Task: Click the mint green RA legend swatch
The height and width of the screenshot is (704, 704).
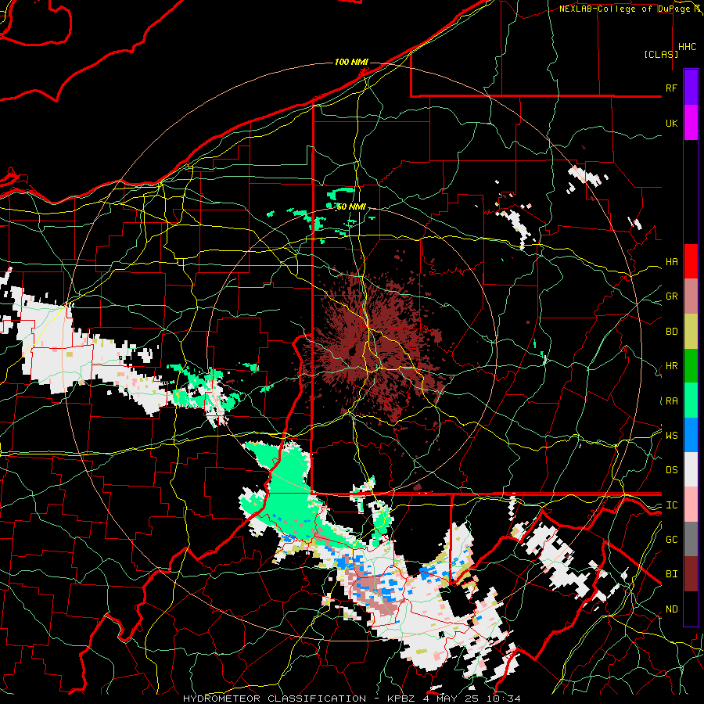Action: 691,400
